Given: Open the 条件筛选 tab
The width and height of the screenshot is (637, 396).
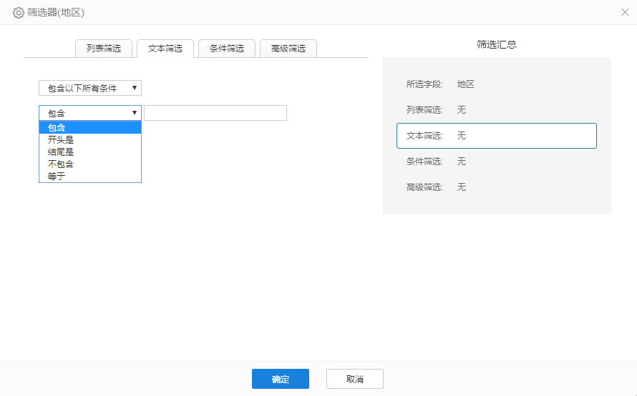Looking at the screenshot, I should [x=227, y=49].
